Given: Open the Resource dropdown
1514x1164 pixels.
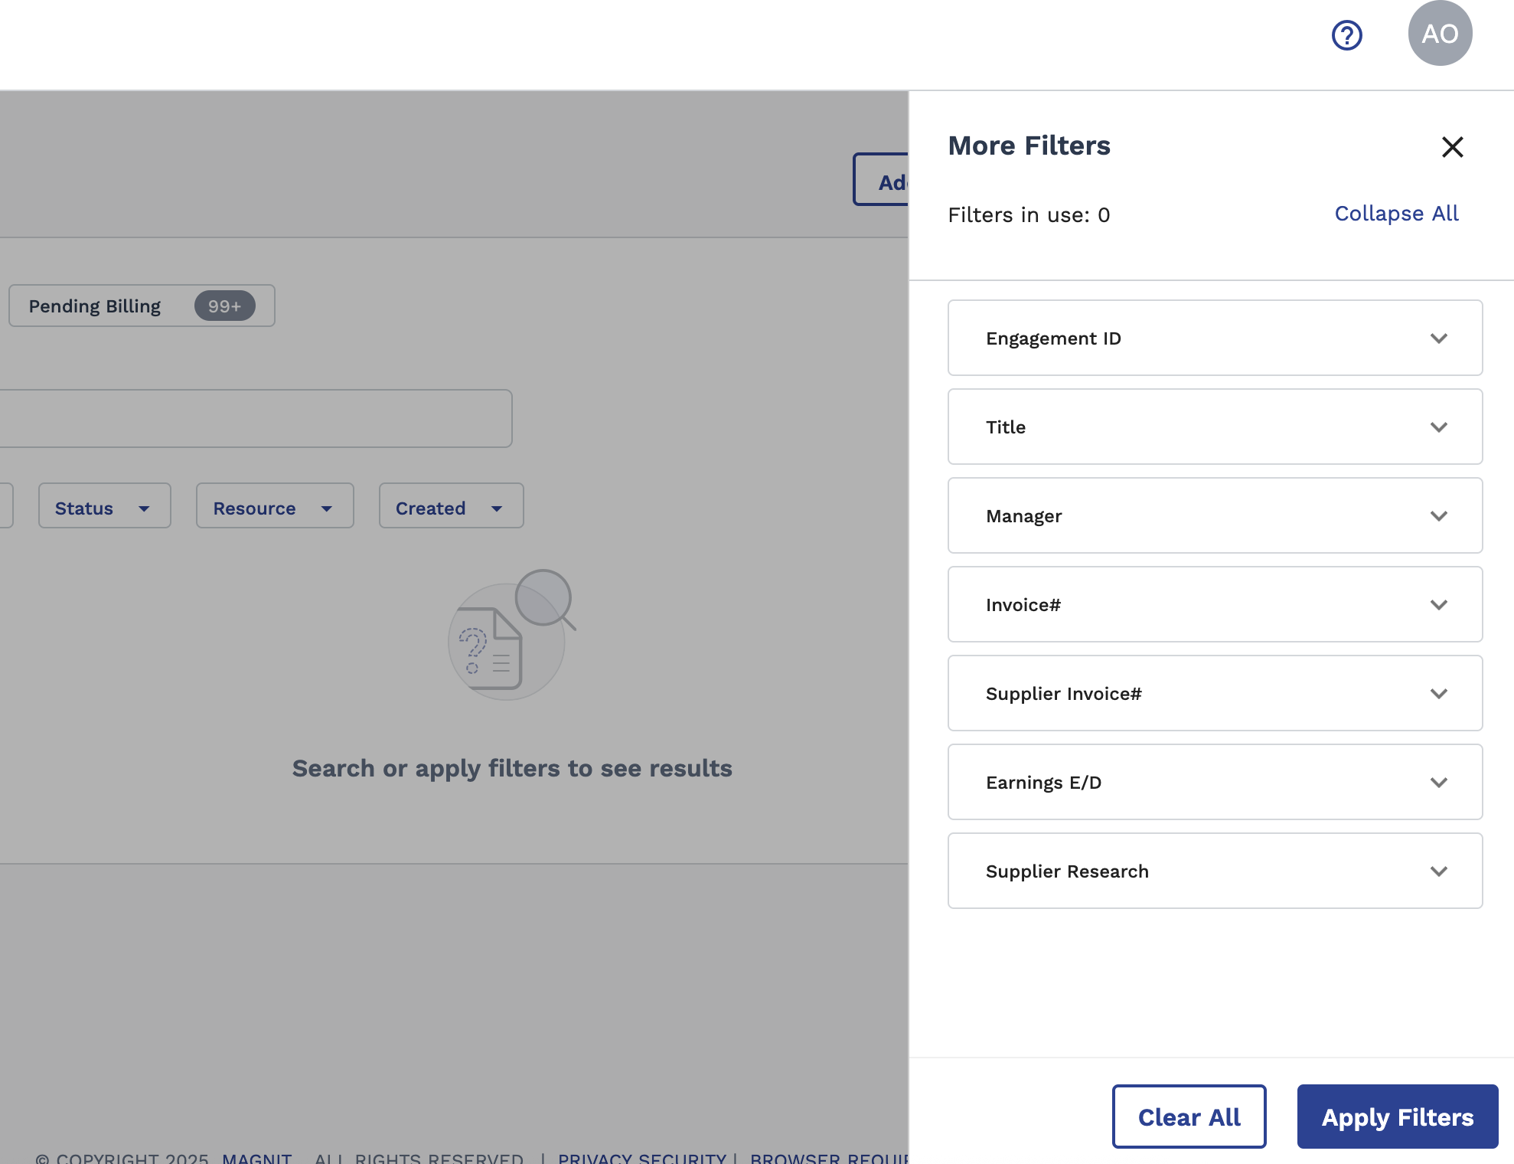Looking at the screenshot, I should click(x=274, y=506).
